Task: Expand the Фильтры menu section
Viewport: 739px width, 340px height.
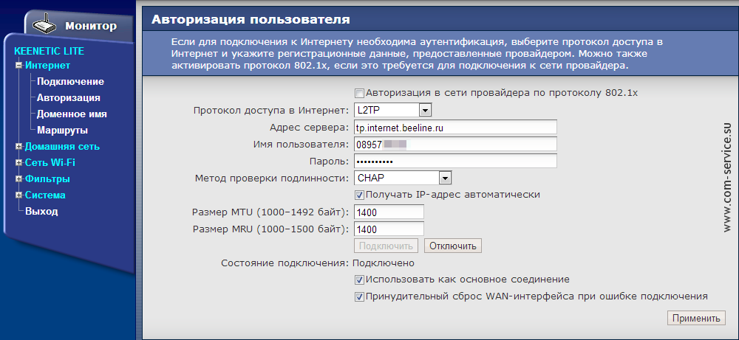Action: tap(19, 179)
